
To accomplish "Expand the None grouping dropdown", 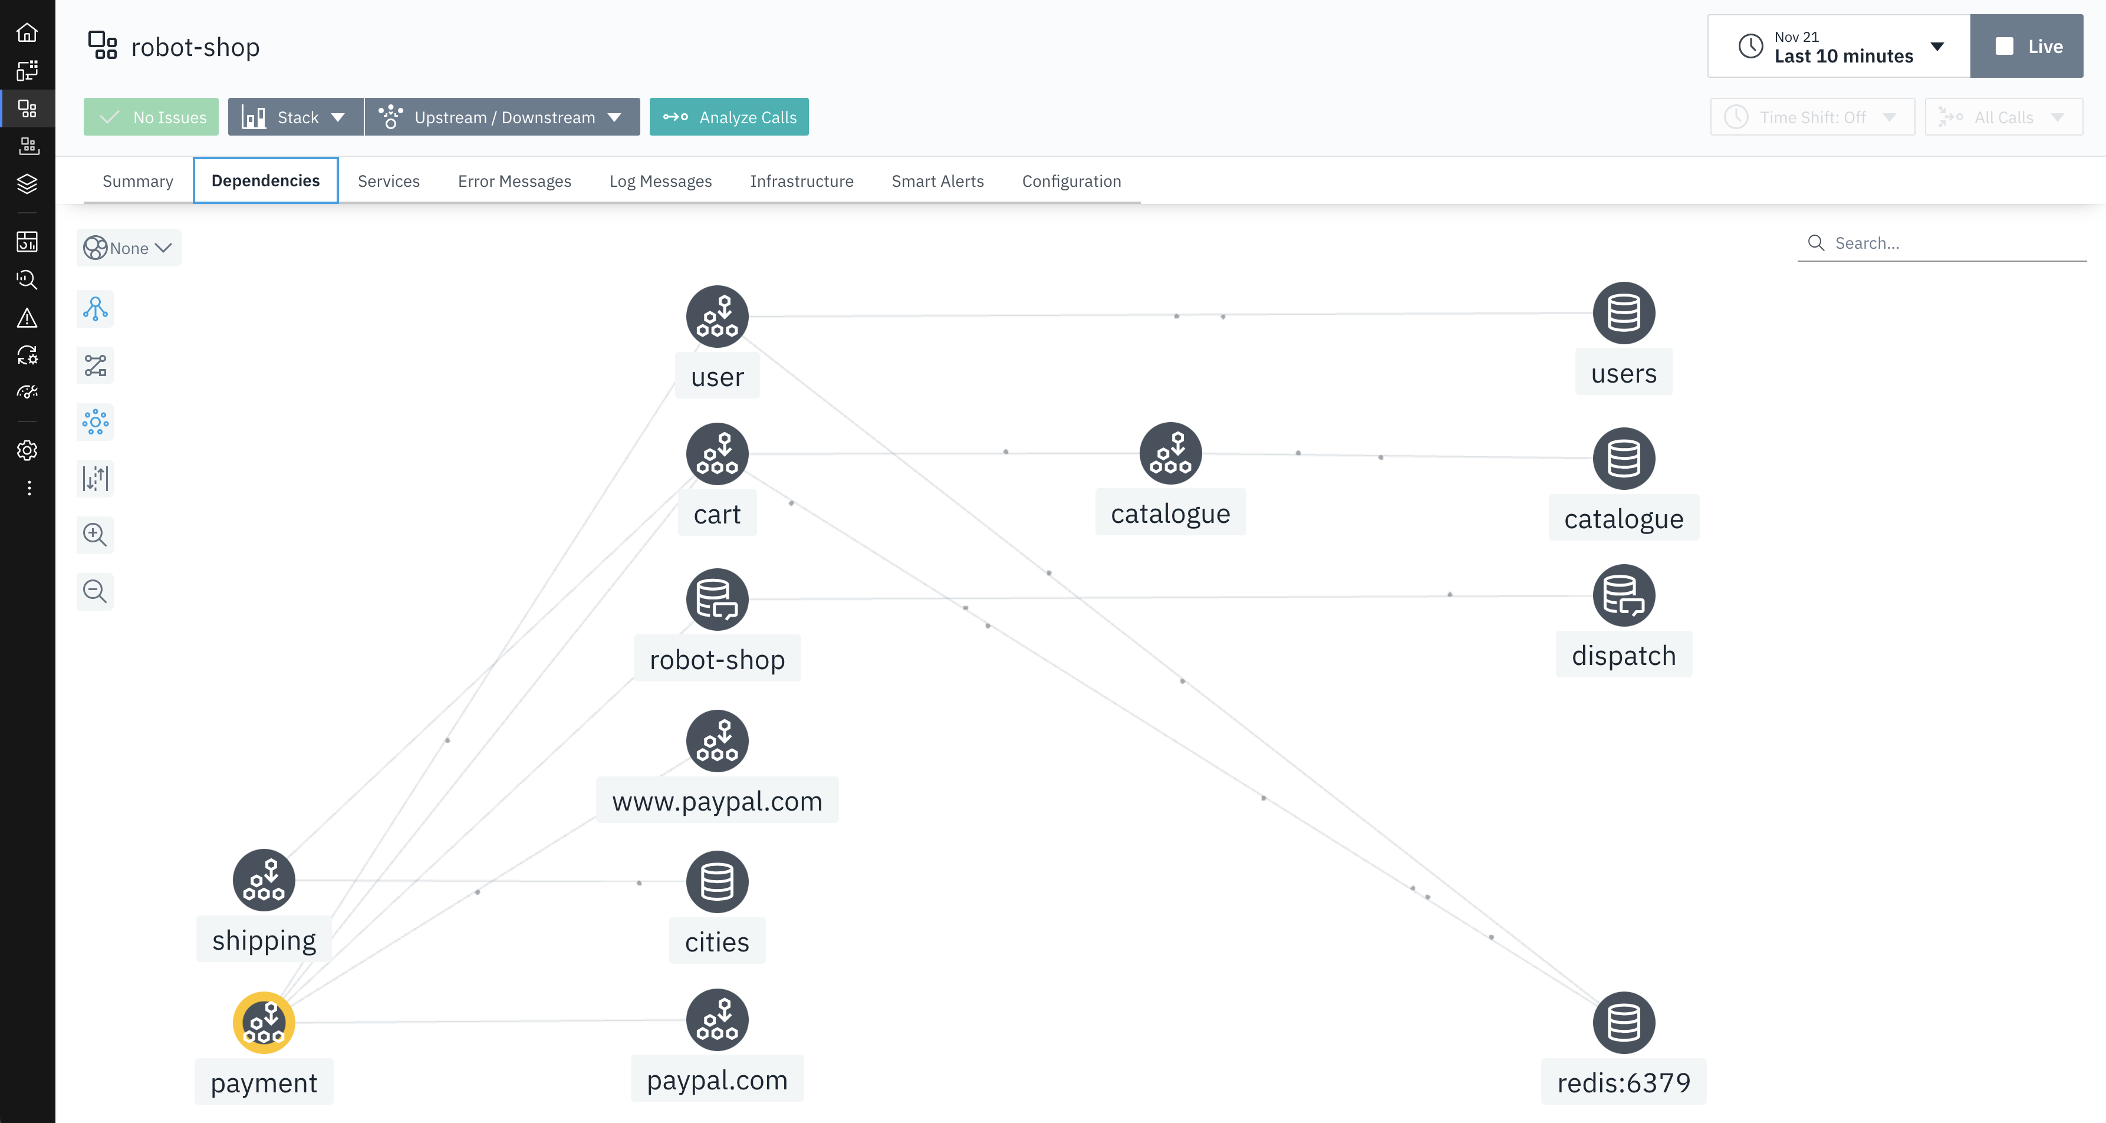I will click(129, 248).
